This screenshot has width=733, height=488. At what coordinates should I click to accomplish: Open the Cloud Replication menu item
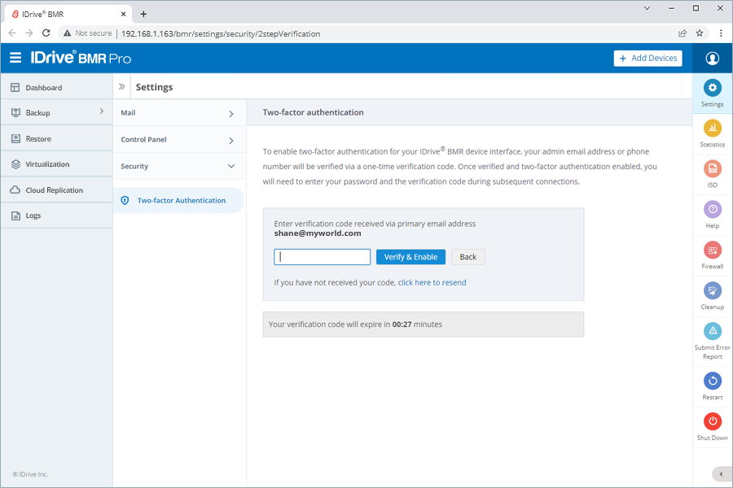pyautogui.click(x=56, y=190)
